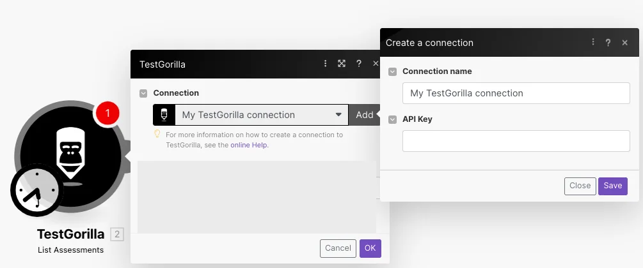Open the online Help link

[x=248, y=145]
